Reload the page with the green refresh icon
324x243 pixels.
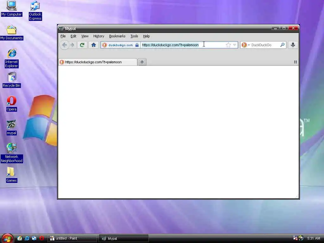point(82,45)
